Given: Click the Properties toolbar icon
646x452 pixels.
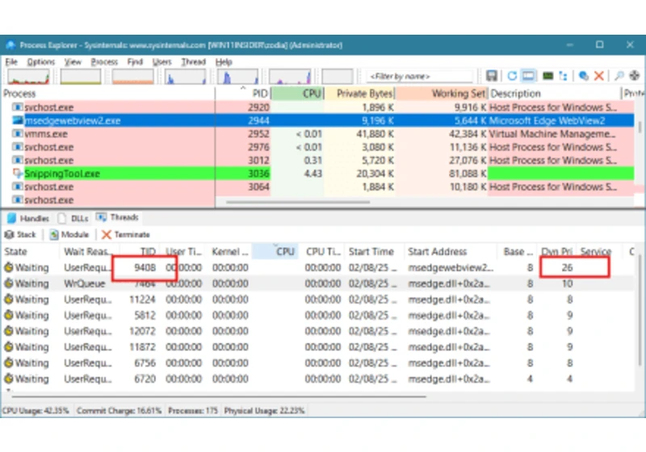Looking at the screenshot, I should pyautogui.click(x=583, y=76).
